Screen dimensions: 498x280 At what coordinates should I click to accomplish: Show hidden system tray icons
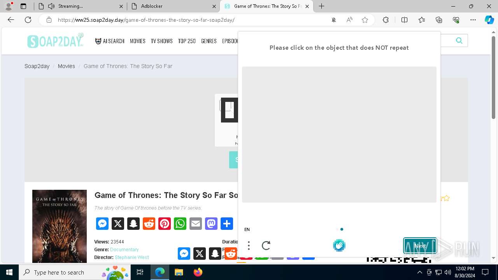coord(419,272)
